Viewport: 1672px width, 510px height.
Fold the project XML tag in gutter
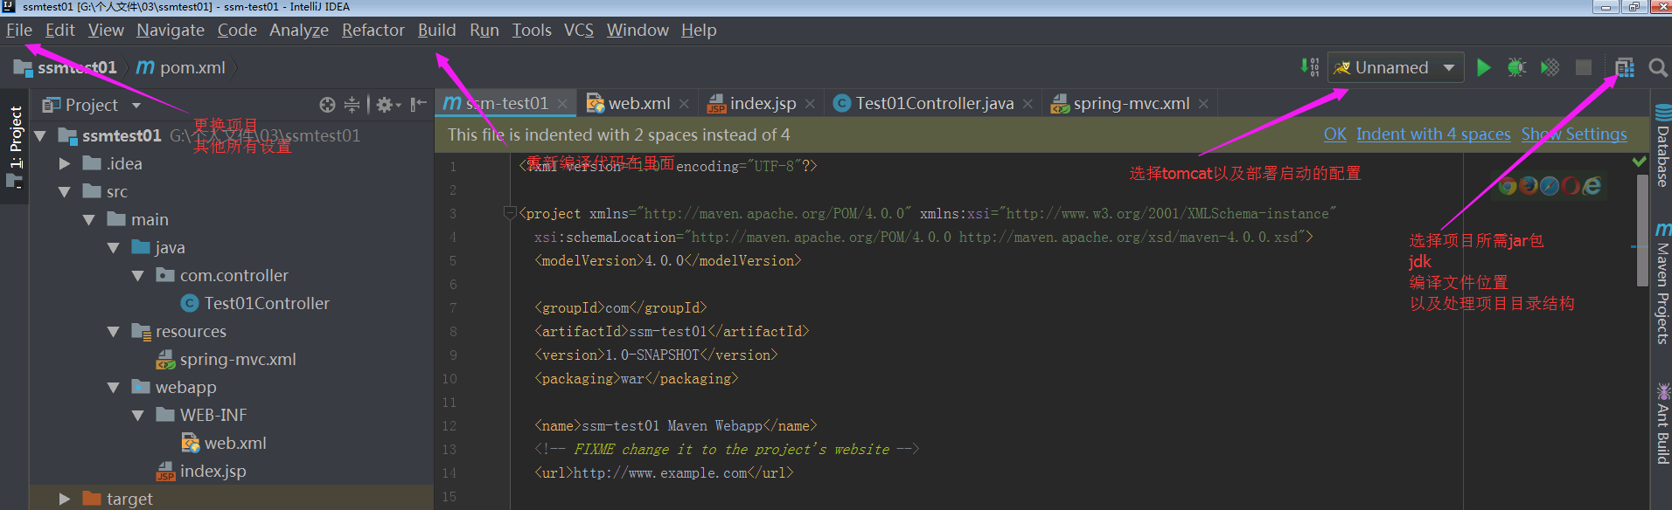(x=510, y=213)
